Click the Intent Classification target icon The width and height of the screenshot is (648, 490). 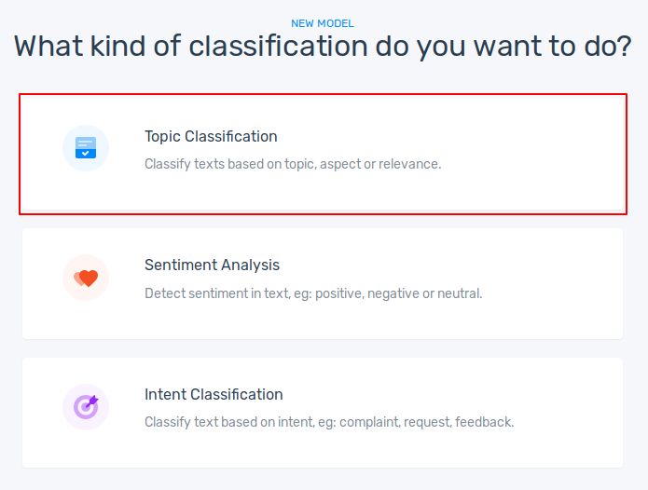point(86,407)
